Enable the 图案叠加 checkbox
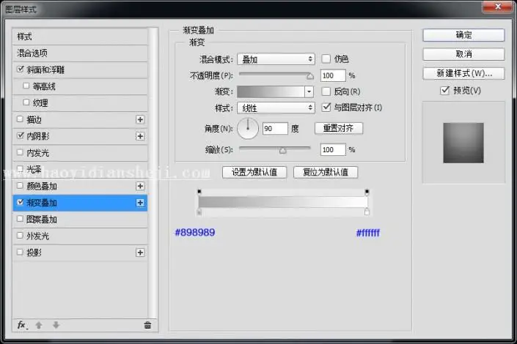517x344 pixels. point(20,219)
